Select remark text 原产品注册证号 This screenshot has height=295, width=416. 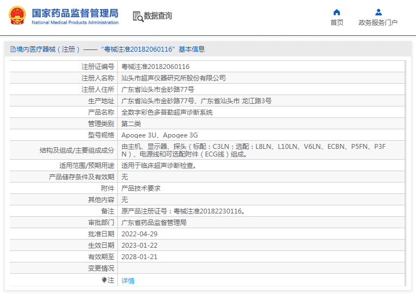tap(183, 211)
